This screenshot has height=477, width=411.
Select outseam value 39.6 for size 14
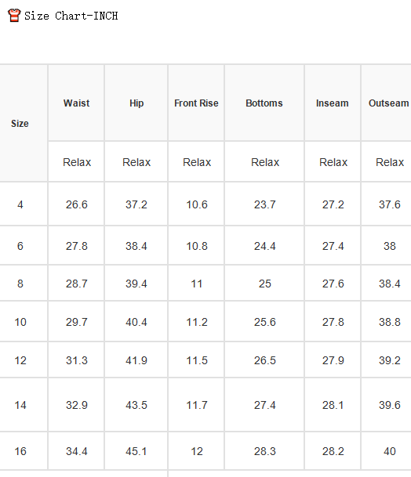click(x=389, y=405)
